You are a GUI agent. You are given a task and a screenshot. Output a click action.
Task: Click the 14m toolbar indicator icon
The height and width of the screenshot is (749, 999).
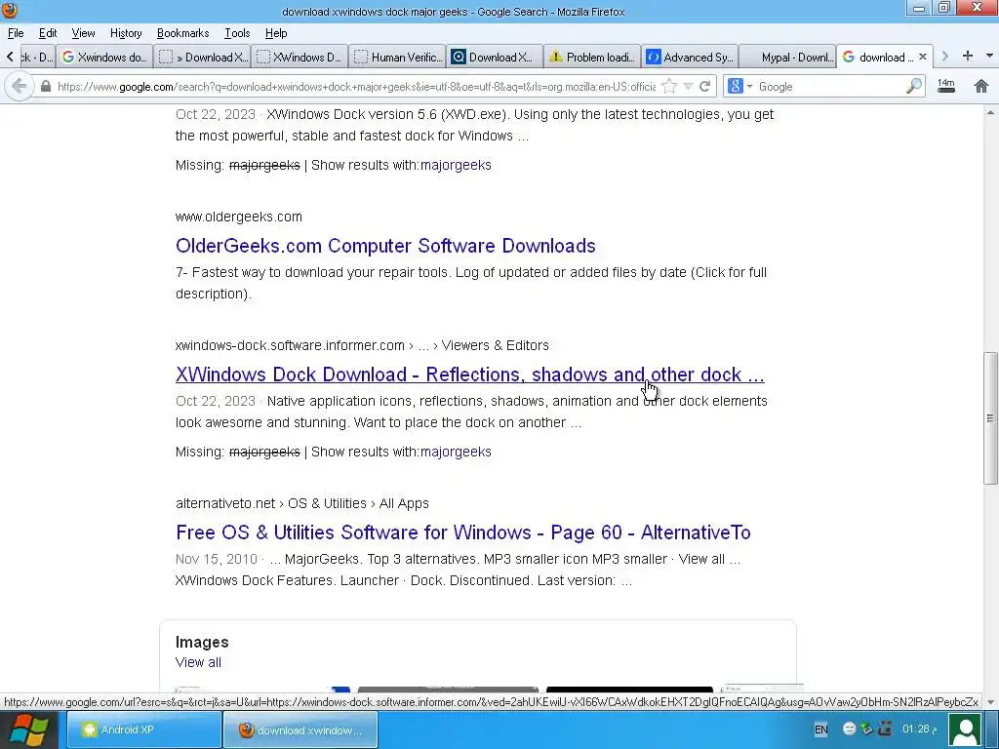[x=946, y=86]
